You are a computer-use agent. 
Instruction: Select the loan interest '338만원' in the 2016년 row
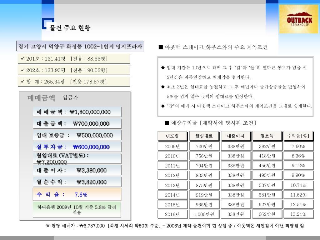point(236,214)
